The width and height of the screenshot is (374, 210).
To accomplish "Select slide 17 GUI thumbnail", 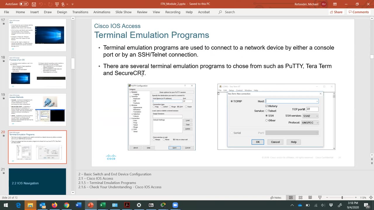I will tap(37, 35).
